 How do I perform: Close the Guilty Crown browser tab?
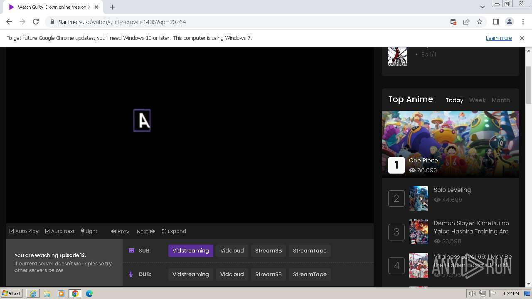96,7
